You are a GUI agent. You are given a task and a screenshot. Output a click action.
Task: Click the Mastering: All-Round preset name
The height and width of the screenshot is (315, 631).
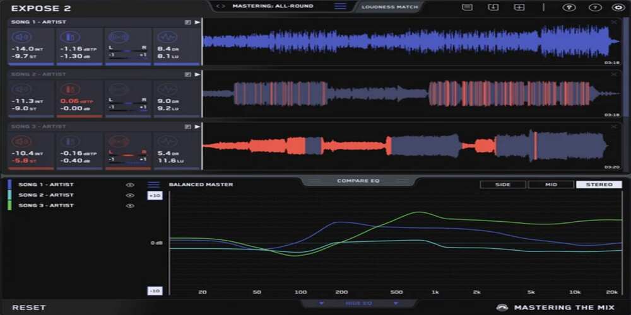(x=273, y=6)
